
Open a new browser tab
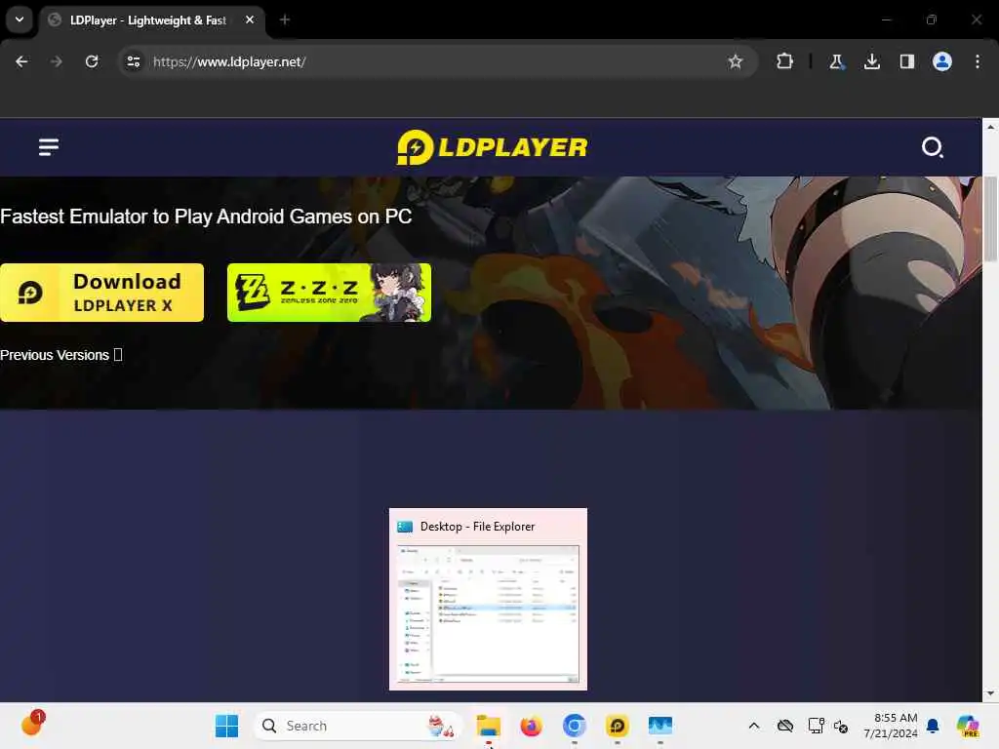[x=285, y=20]
